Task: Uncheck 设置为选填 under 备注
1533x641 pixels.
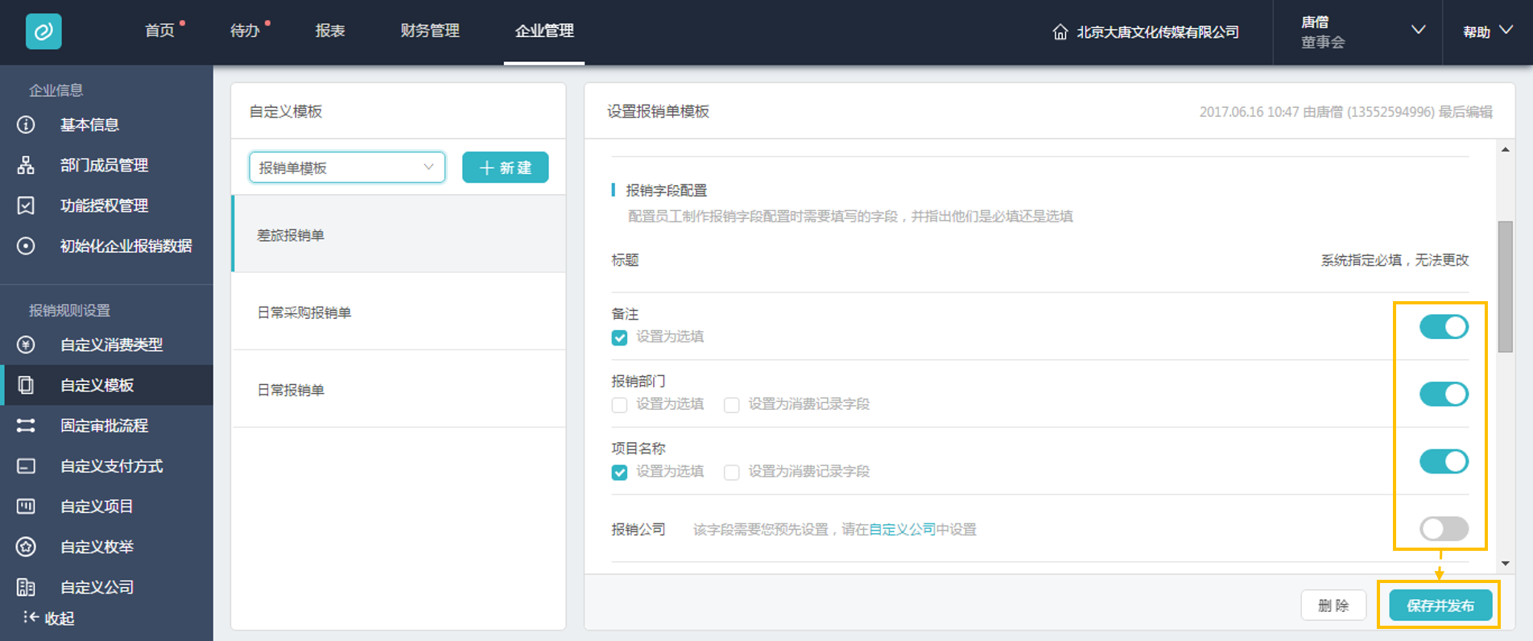Action: (x=619, y=337)
